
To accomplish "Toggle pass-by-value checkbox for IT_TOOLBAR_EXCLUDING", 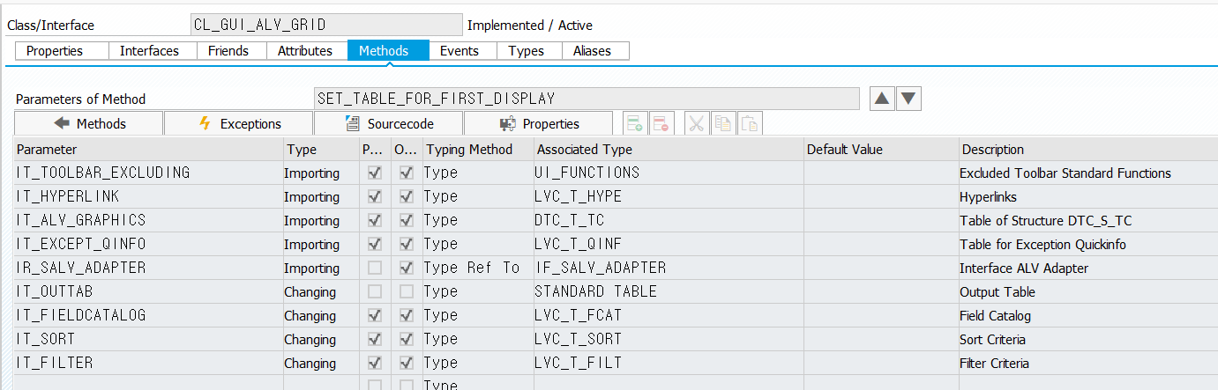I will [x=375, y=173].
